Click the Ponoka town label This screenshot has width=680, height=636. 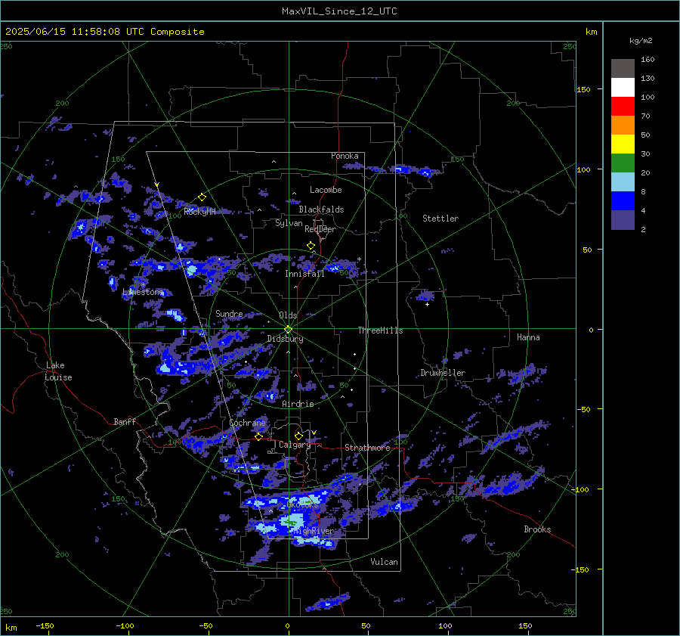(x=345, y=156)
